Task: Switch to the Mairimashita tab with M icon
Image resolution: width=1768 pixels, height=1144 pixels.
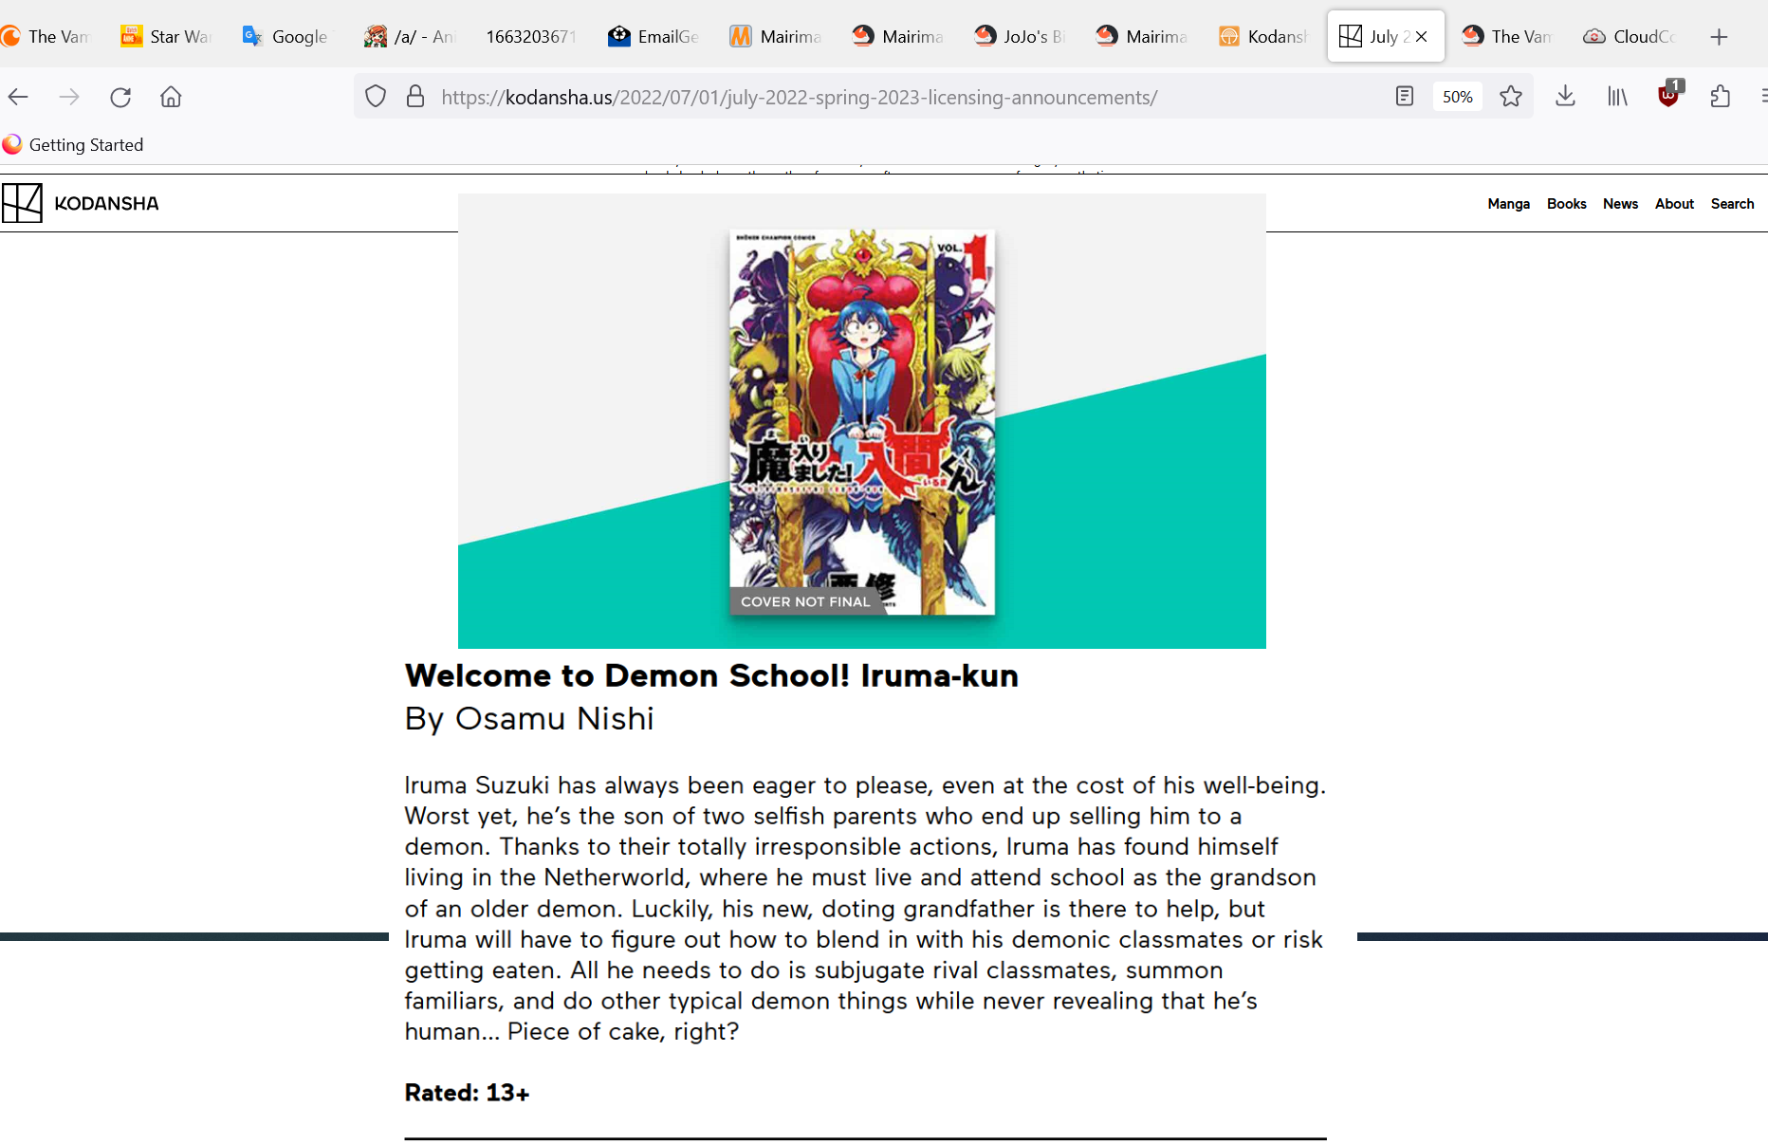Action: tap(776, 37)
